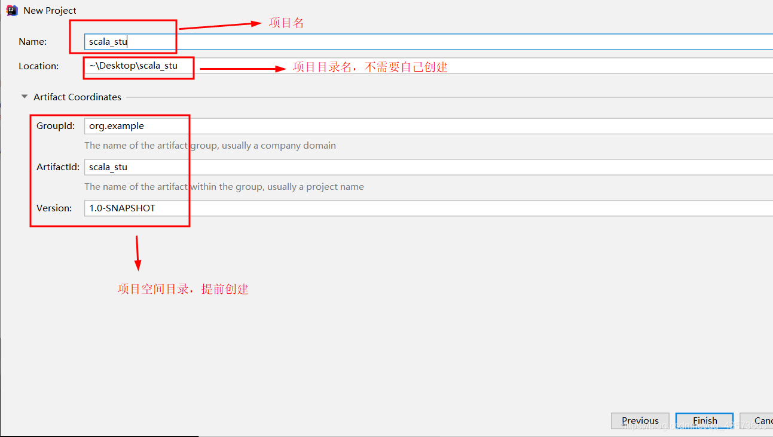This screenshot has width=773, height=437.
Task: Edit the Location path field
Action: pyautogui.click(x=429, y=66)
